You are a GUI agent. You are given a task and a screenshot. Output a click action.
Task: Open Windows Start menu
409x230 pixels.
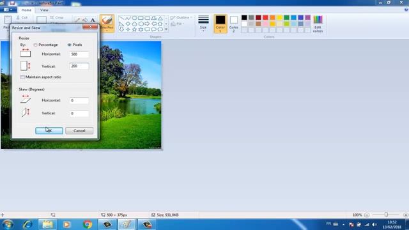(8, 224)
